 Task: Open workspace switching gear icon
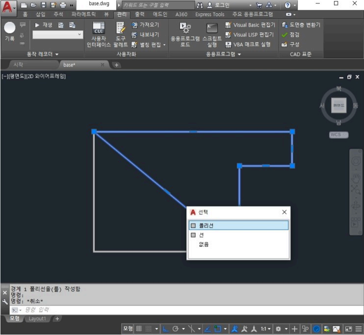pos(278,329)
